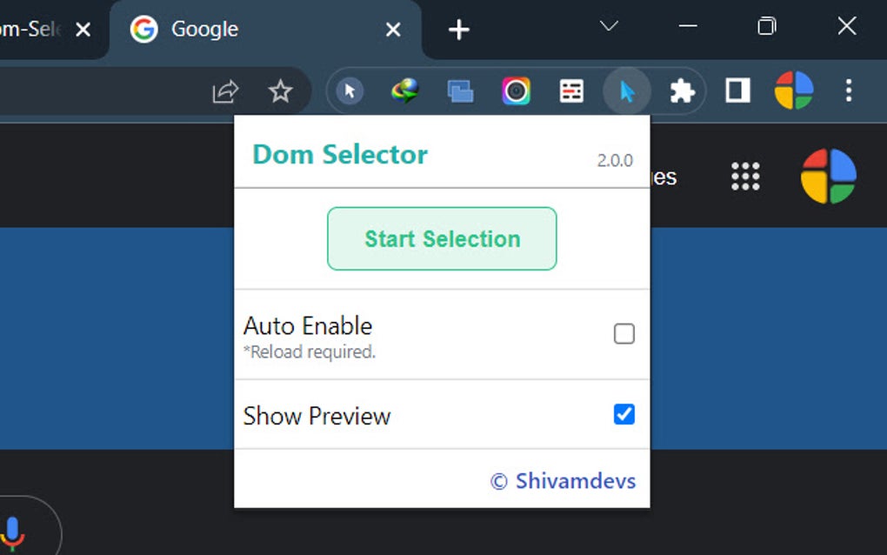Toggle the browser side panel icon

click(x=737, y=90)
